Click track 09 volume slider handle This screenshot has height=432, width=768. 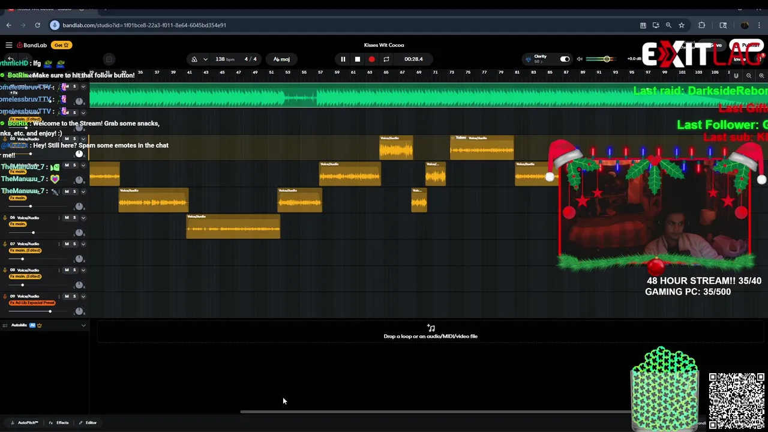pos(50,311)
